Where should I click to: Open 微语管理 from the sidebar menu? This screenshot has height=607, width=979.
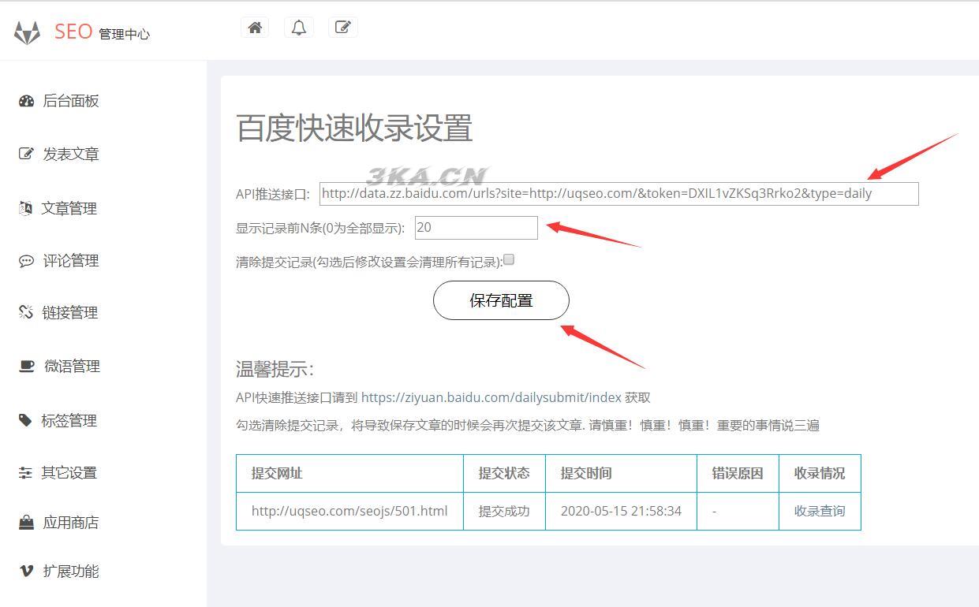coord(70,366)
